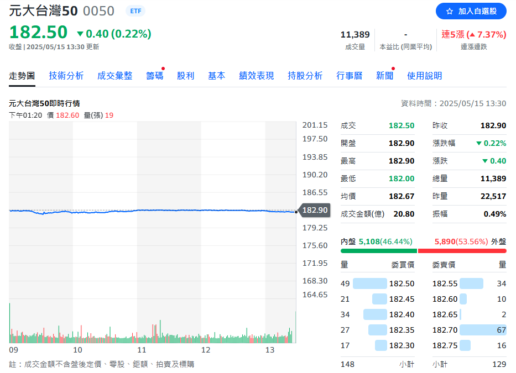Click the 182.90 price marker on chart
The width and height of the screenshot is (516, 373).
(x=314, y=210)
